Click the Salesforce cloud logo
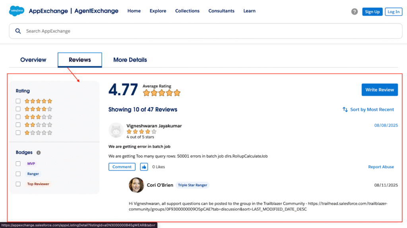This screenshot has width=407, height=228. [17, 11]
